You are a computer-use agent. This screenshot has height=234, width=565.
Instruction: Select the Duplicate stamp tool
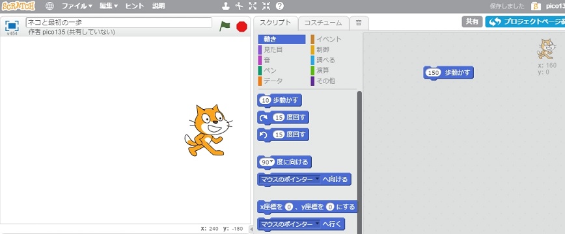click(226, 6)
